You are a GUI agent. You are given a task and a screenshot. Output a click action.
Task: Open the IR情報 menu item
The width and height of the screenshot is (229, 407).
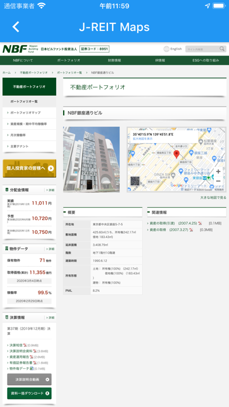160,60
